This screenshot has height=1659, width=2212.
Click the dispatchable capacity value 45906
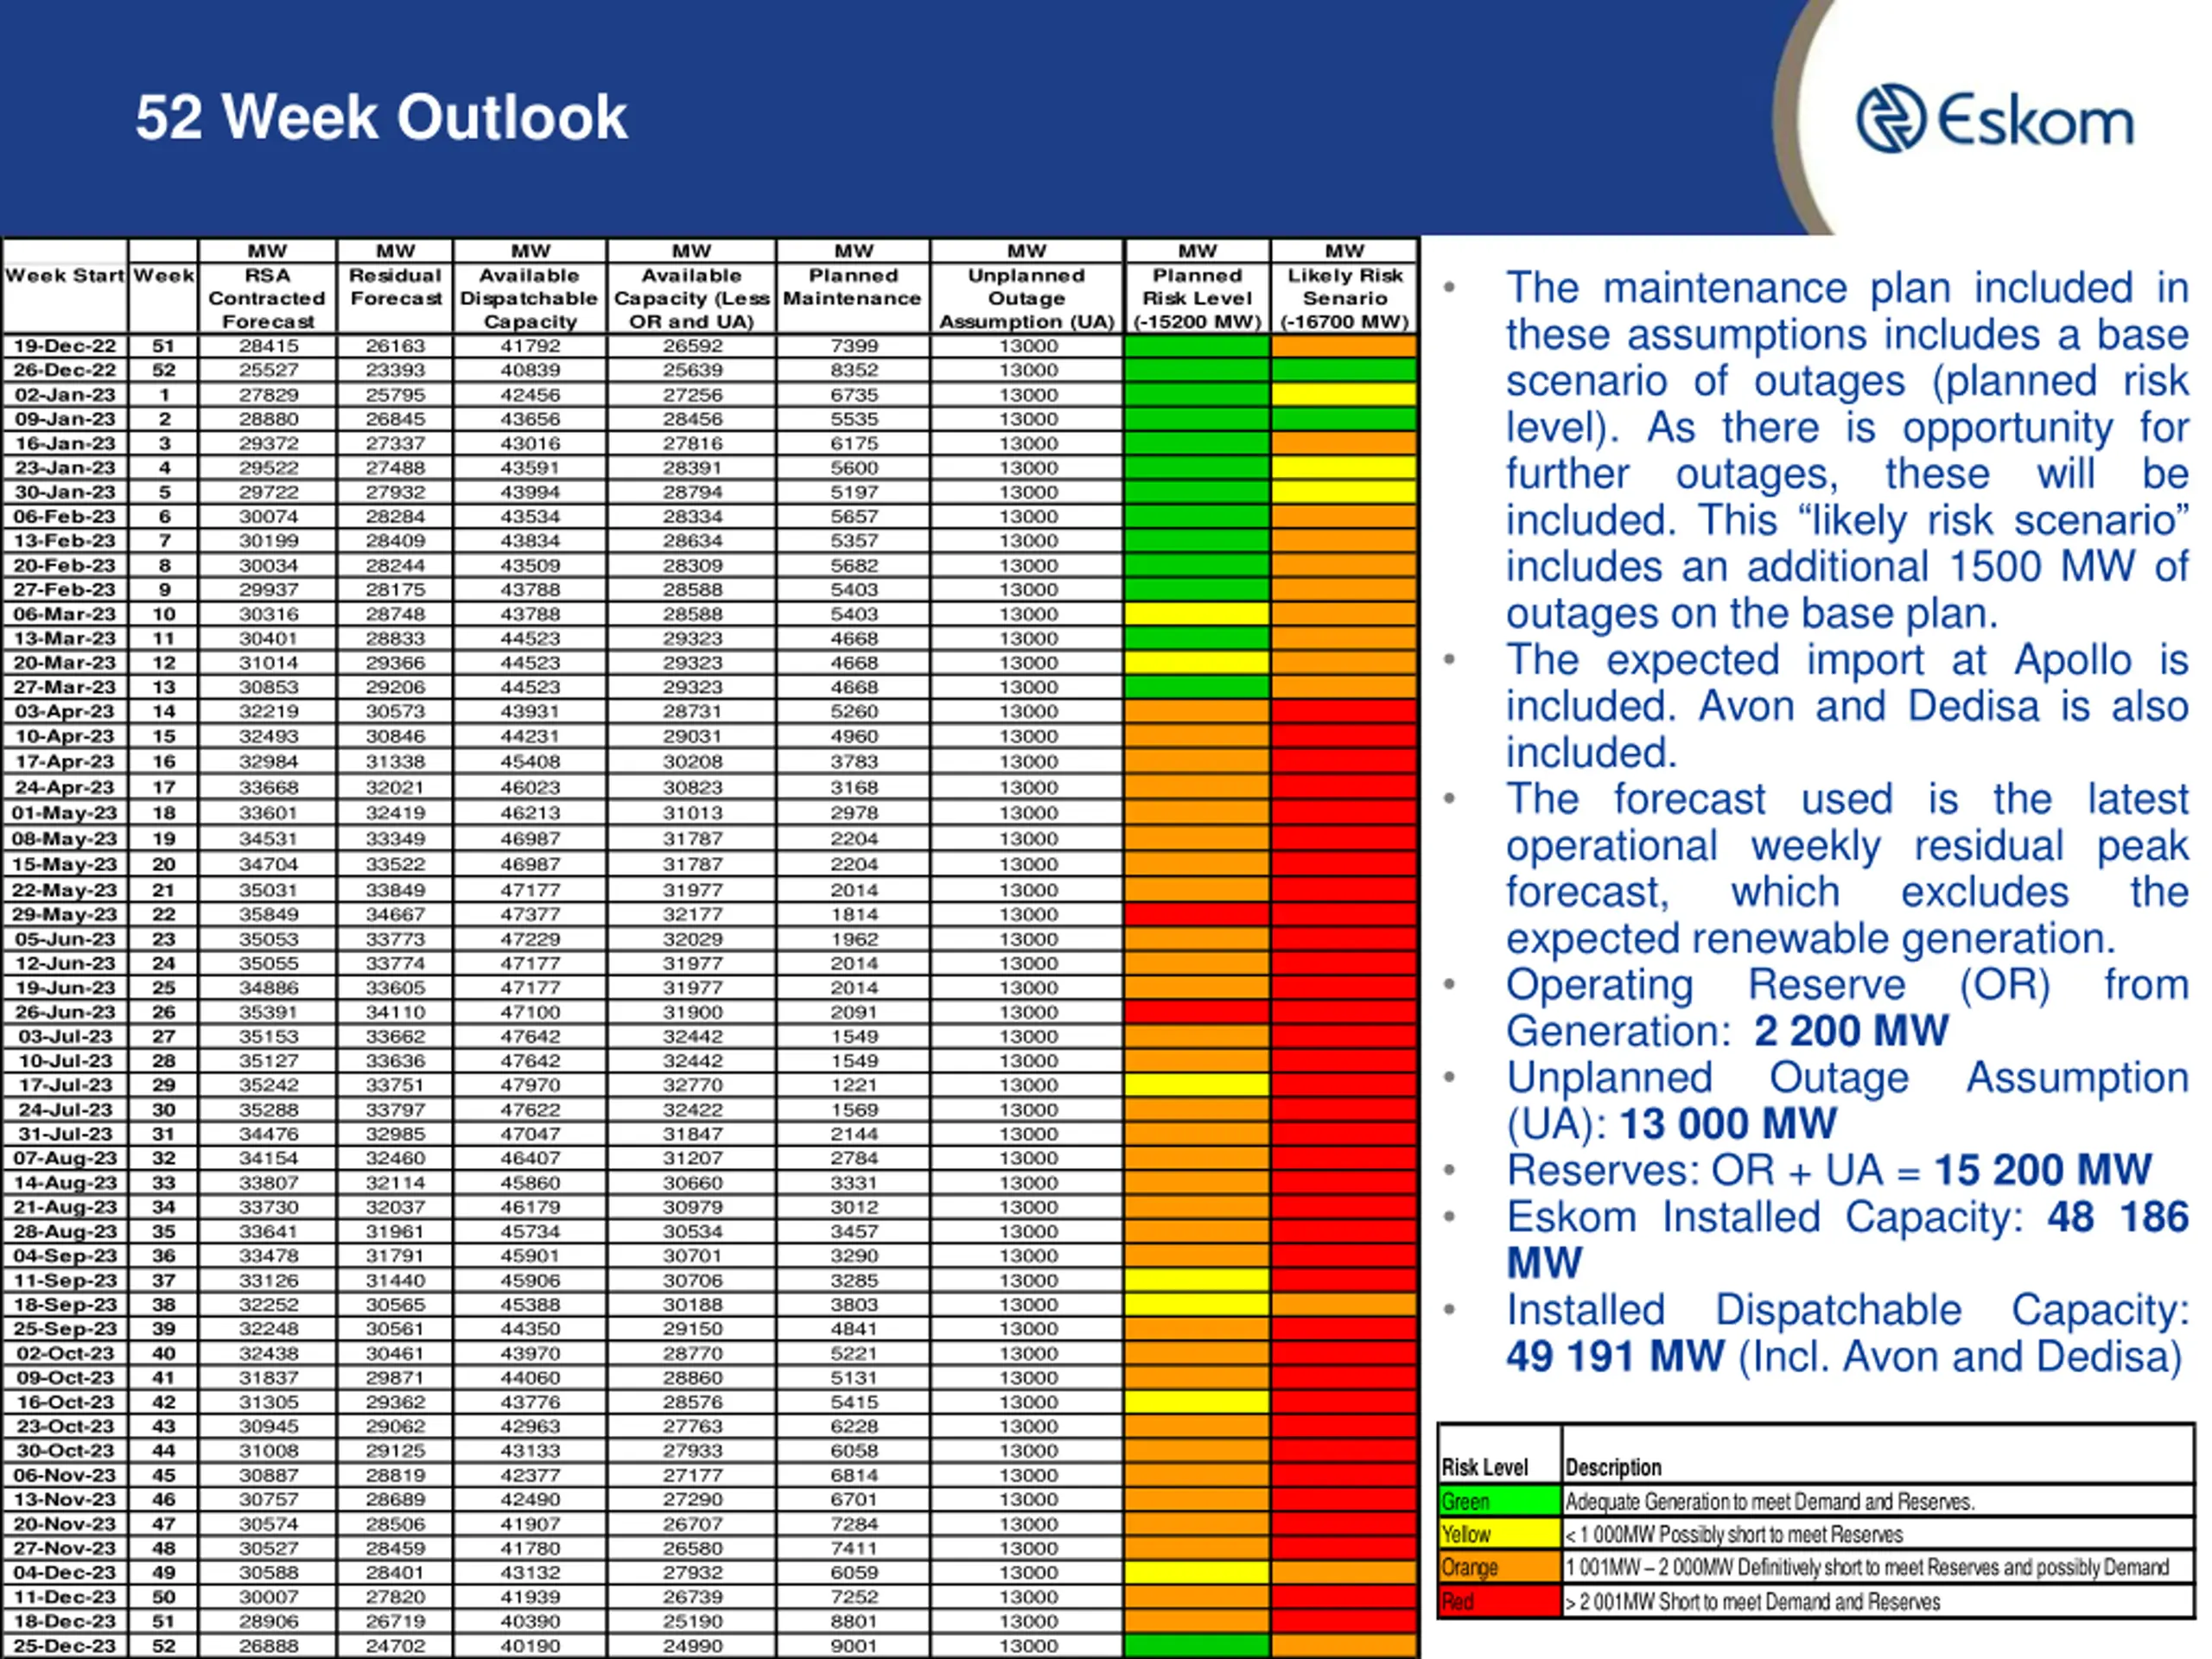pyautogui.click(x=530, y=1280)
